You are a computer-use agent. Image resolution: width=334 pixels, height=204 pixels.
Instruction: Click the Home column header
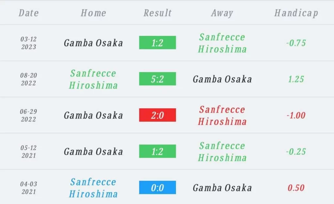pos(93,13)
